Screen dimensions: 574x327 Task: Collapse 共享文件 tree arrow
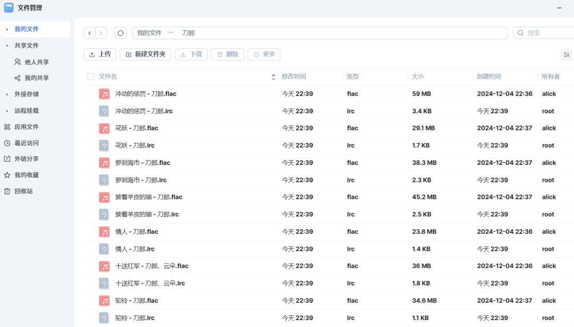[7, 46]
